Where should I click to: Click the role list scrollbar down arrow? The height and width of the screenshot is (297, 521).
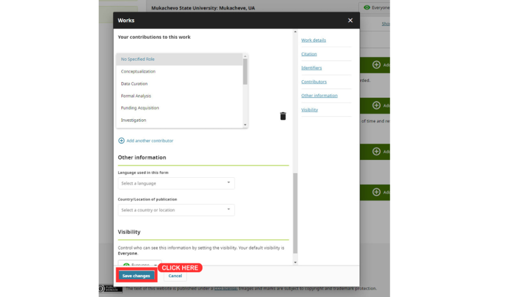point(245,125)
